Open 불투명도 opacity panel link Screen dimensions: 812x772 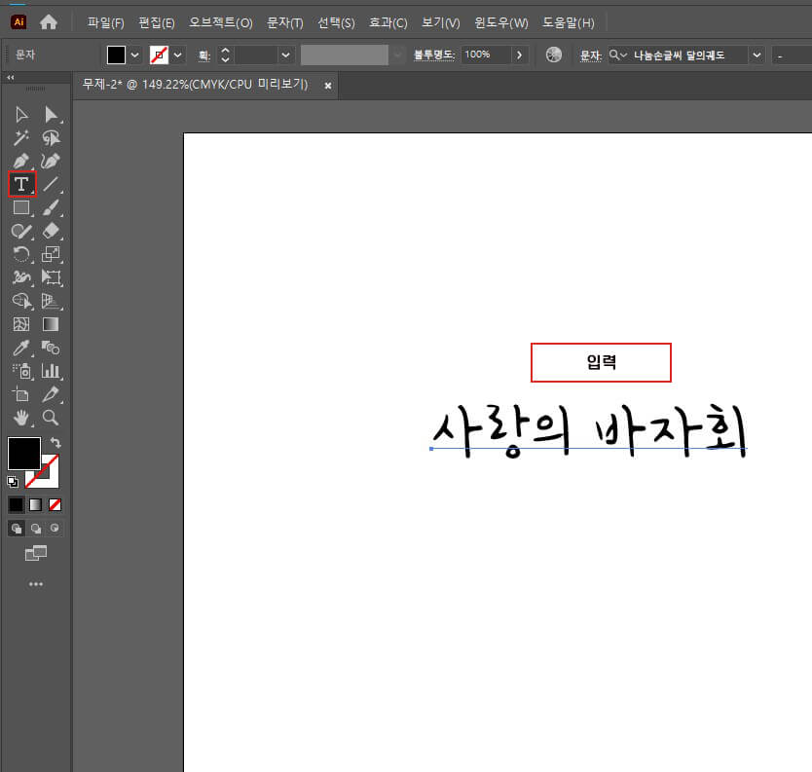[434, 55]
